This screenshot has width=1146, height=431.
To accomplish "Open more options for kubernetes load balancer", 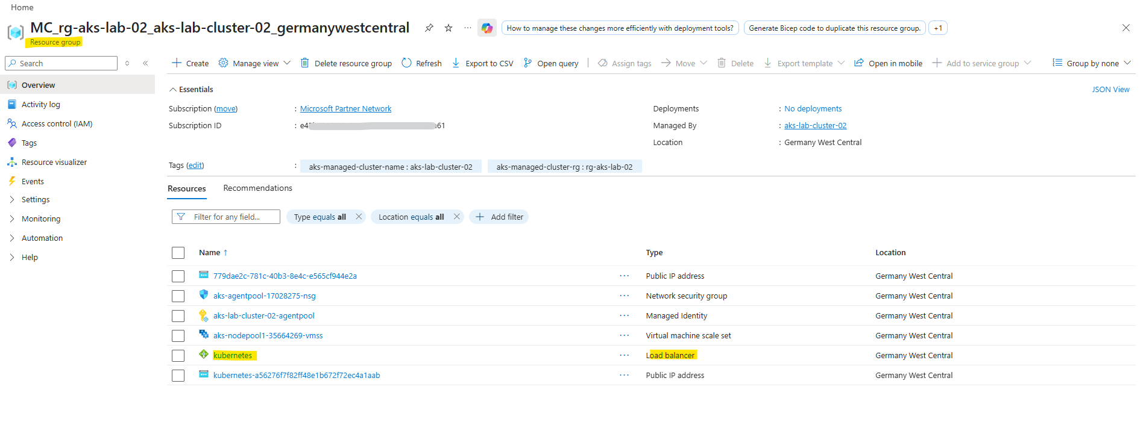I will [624, 356].
